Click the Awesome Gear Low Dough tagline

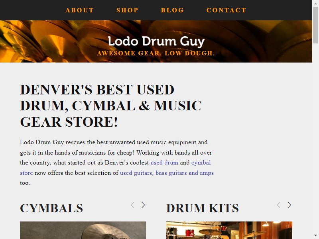coord(156,53)
